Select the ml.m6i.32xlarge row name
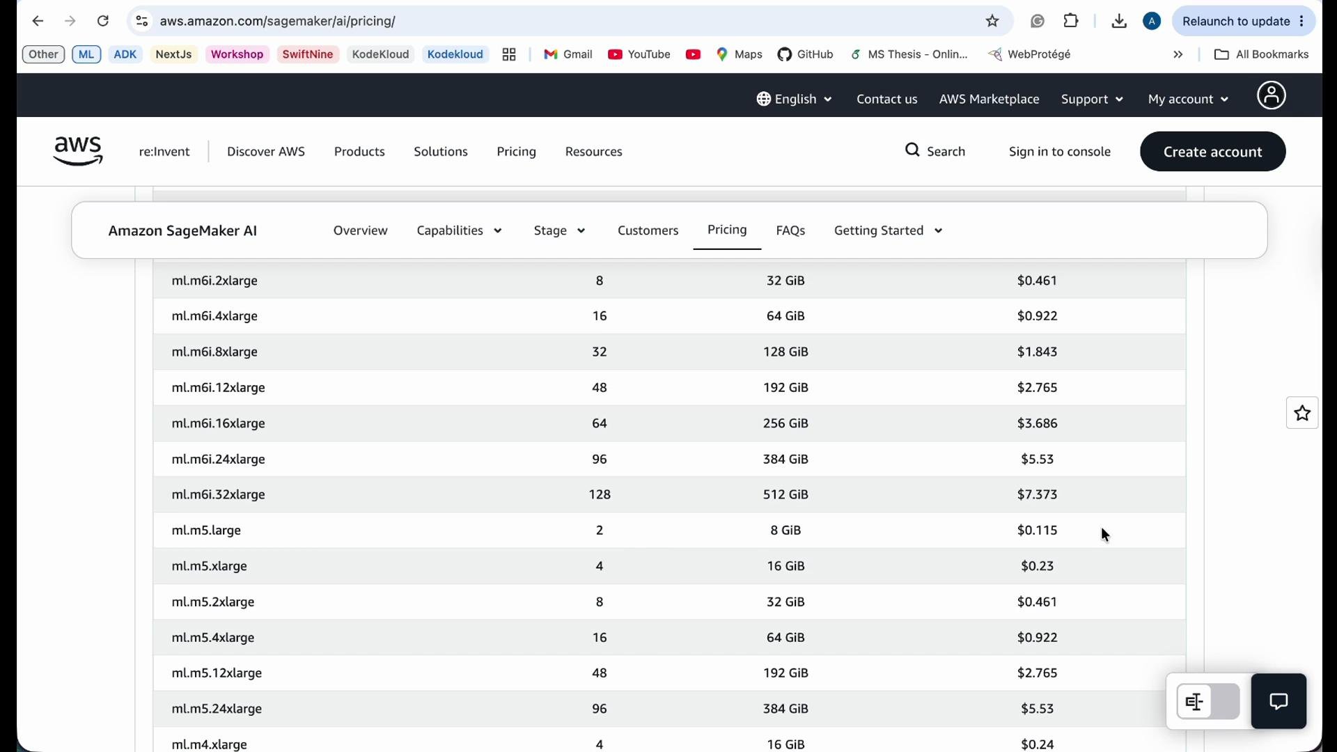The width and height of the screenshot is (1337, 752). 218,495
